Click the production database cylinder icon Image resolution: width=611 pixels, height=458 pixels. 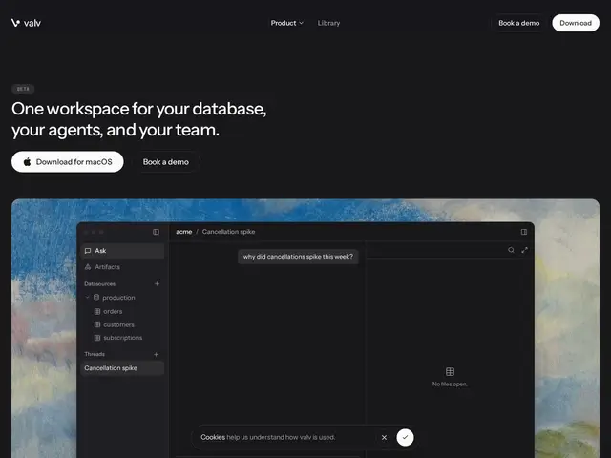(96, 297)
